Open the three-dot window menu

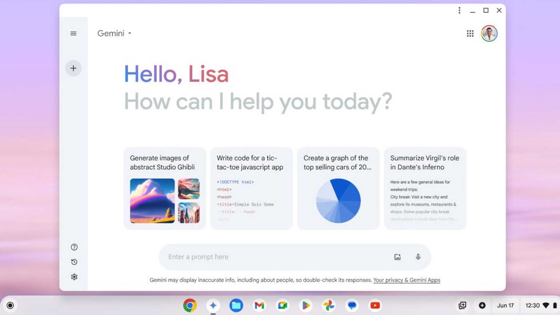459,10
